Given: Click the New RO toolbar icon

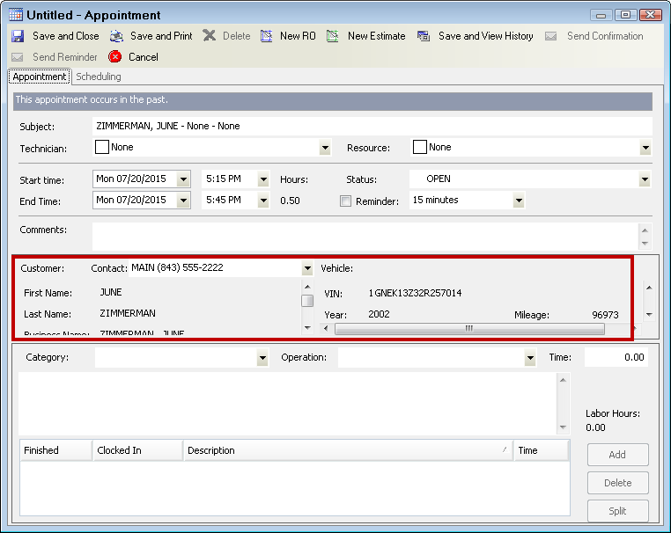Looking at the screenshot, I should (x=267, y=36).
